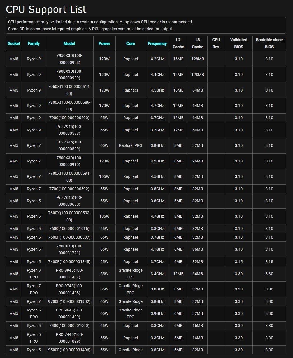Select the L2 Cache column header
Viewport: 293px width, 358px height.
pyautogui.click(x=178, y=43)
